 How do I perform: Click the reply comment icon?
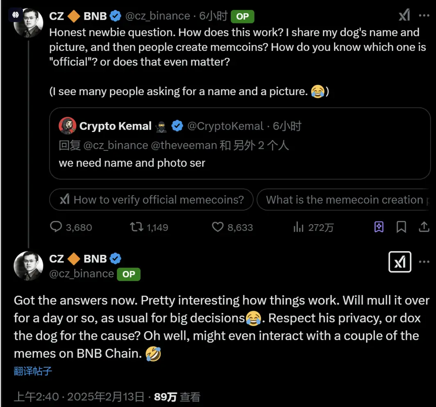pyautogui.click(x=56, y=227)
